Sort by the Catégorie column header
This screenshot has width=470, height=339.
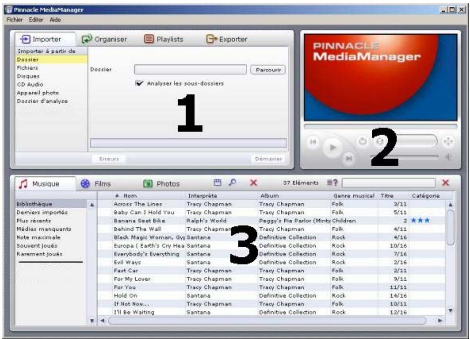[427, 196]
